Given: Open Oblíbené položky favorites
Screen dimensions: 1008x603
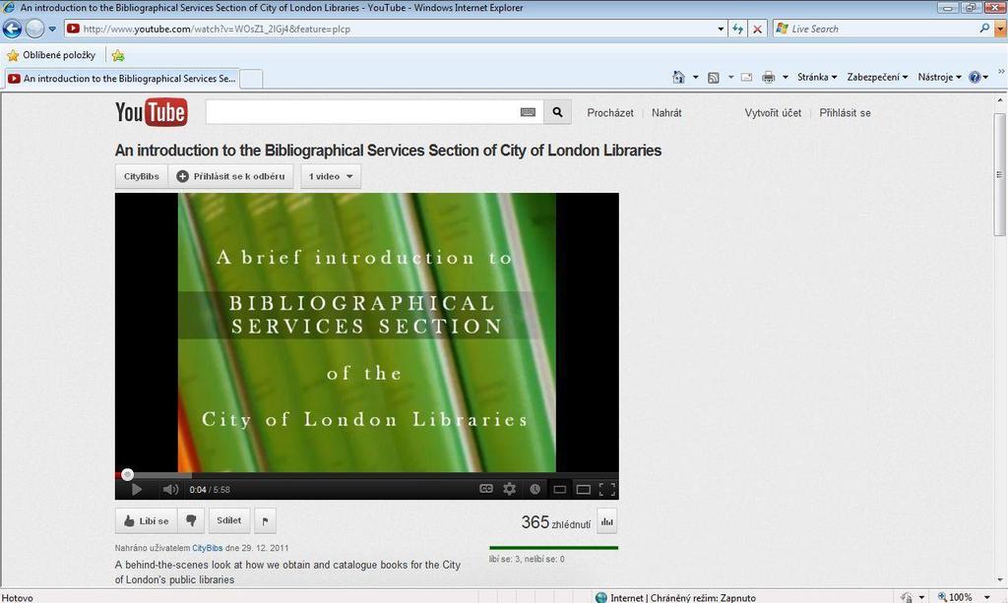Looking at the screenshot, I should 51,55.
